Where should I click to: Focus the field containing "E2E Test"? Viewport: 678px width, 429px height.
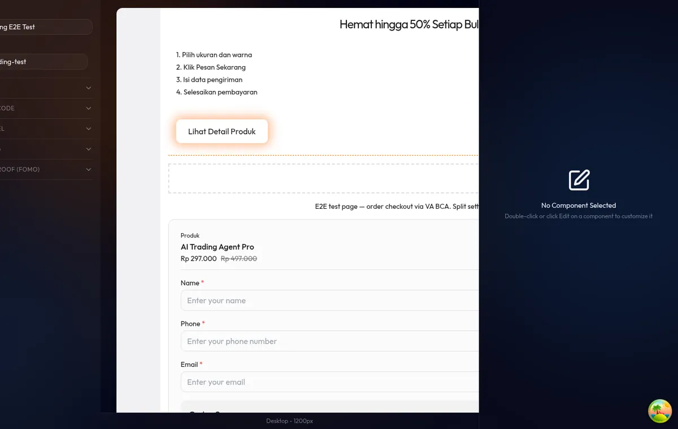(x=45, y=27)
